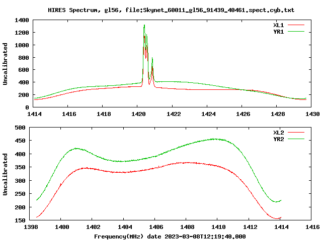Click the 1410 x-axis tick label

point(218,227)
